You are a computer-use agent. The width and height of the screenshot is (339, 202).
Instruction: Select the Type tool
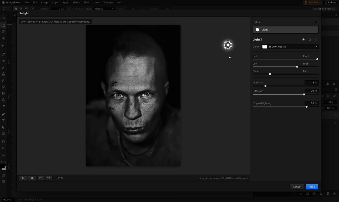click(3, 121)
